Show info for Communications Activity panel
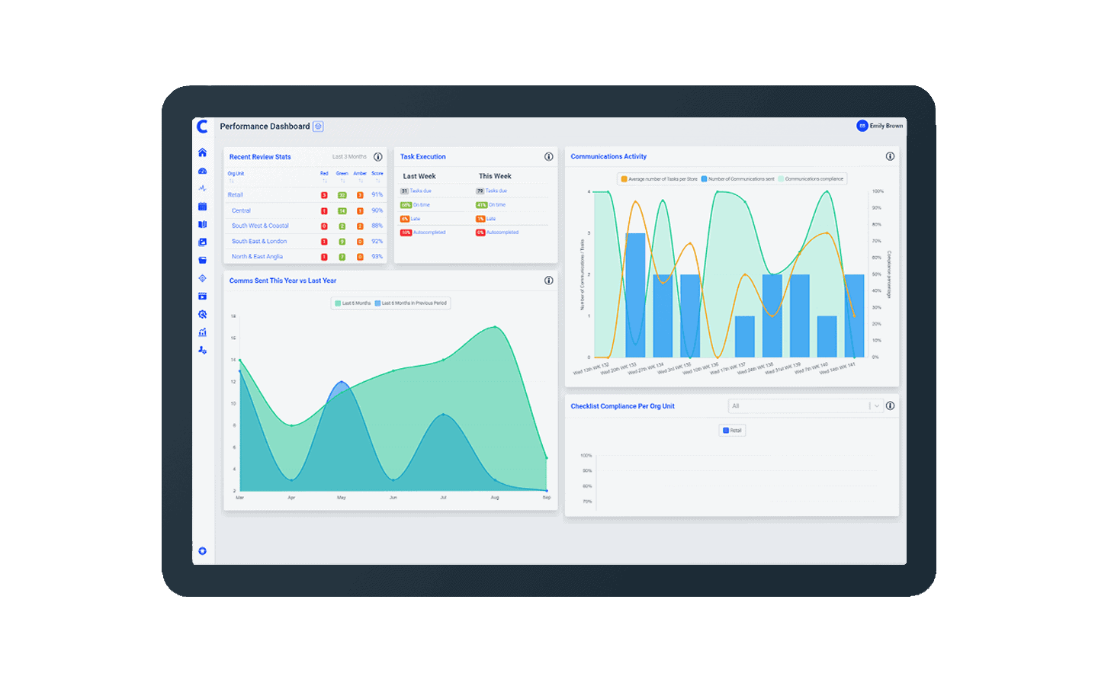Viewport: 1098px width, 686px height. pos(890,156)
